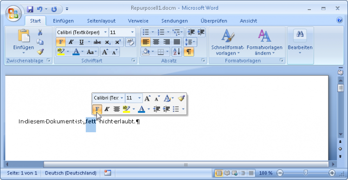
Task: Undo last action in quick access toolbar
Action: pyautogui.click(x=40, y=9)
